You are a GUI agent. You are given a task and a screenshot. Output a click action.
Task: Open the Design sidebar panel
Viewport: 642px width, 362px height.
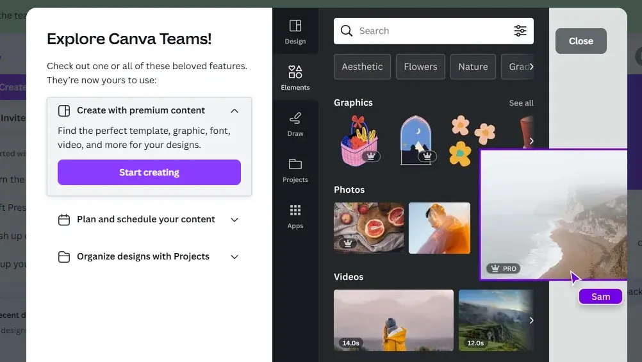coord(295,32)
